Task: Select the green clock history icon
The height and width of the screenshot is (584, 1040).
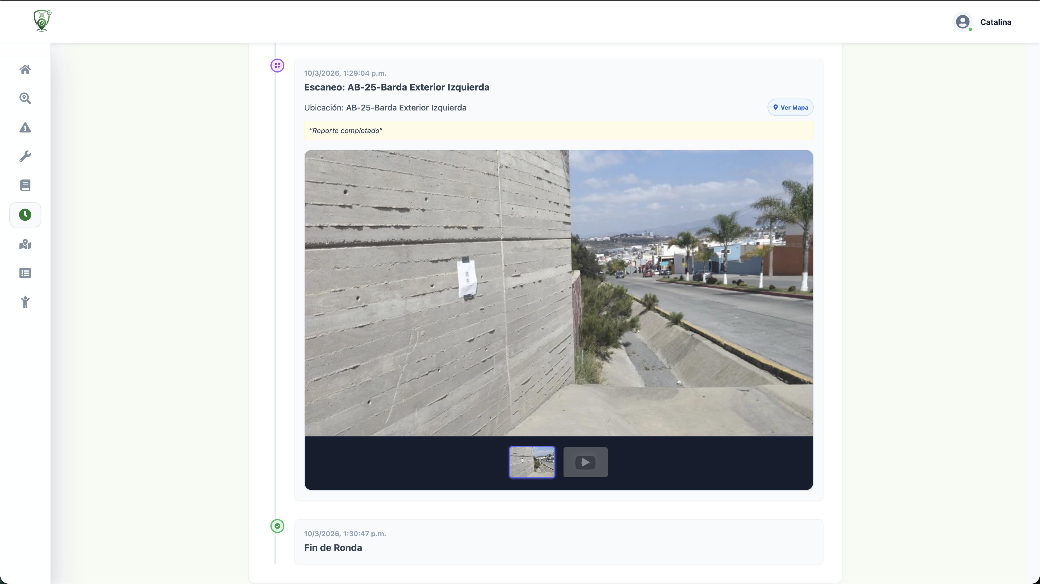Action: click(25, 215)
